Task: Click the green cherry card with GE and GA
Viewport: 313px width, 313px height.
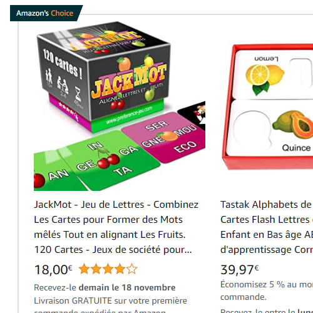Action: coord(110,160)
